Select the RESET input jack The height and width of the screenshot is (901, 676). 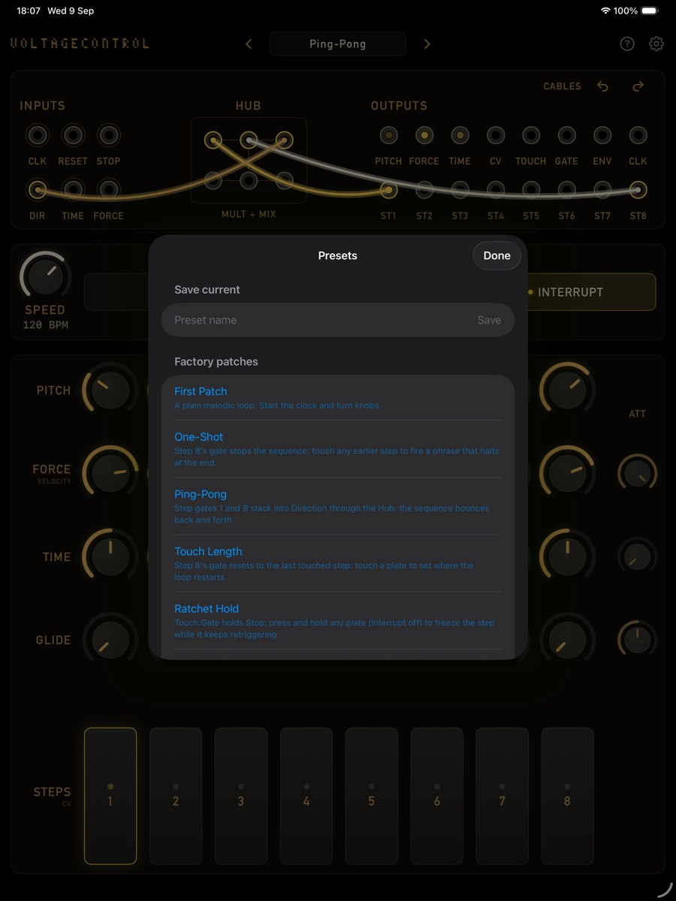73,136
